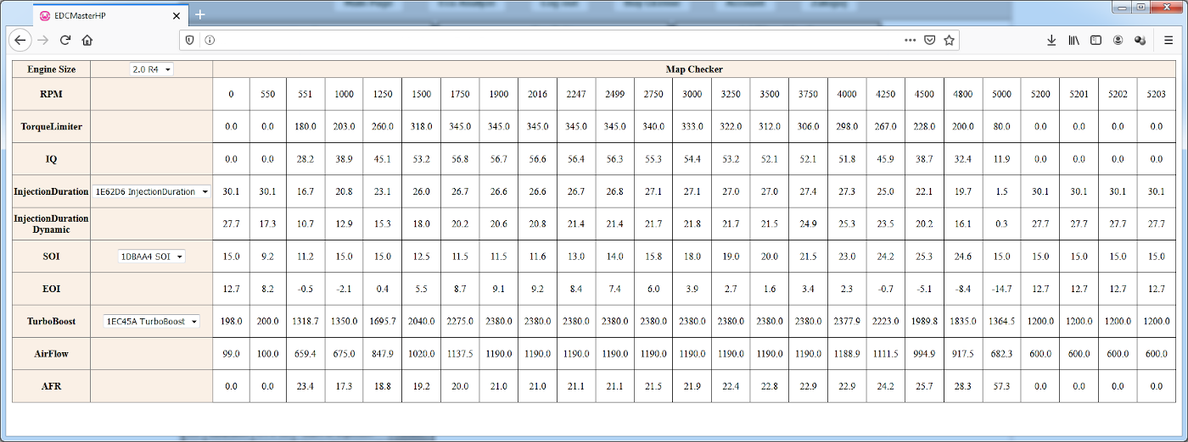Viewport: 1188px width, 442px height.
Task: Click the InjectionDuration Dynamic row label
Action: tap(52, 224)
